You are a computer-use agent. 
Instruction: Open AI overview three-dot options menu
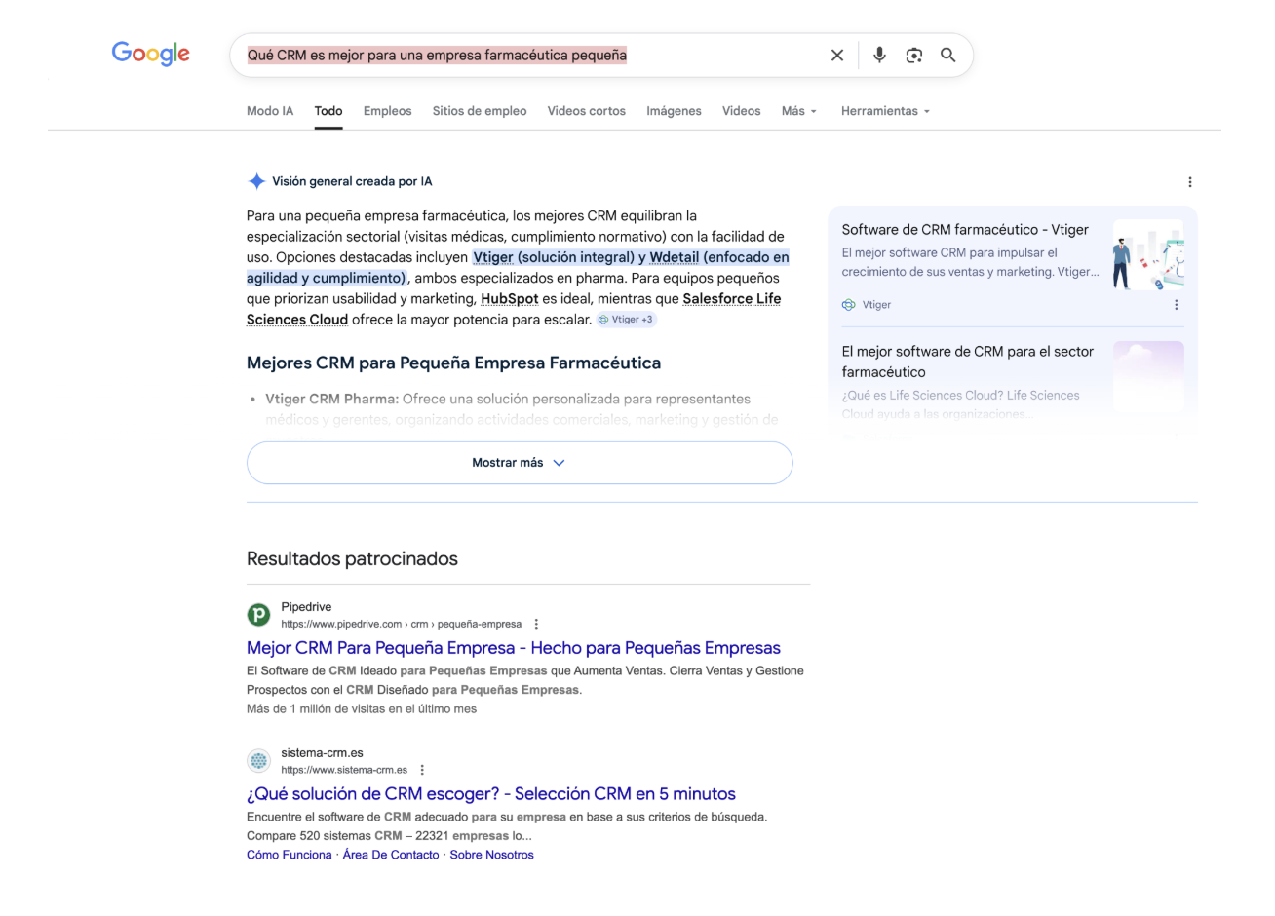(x=1189, y=182)
